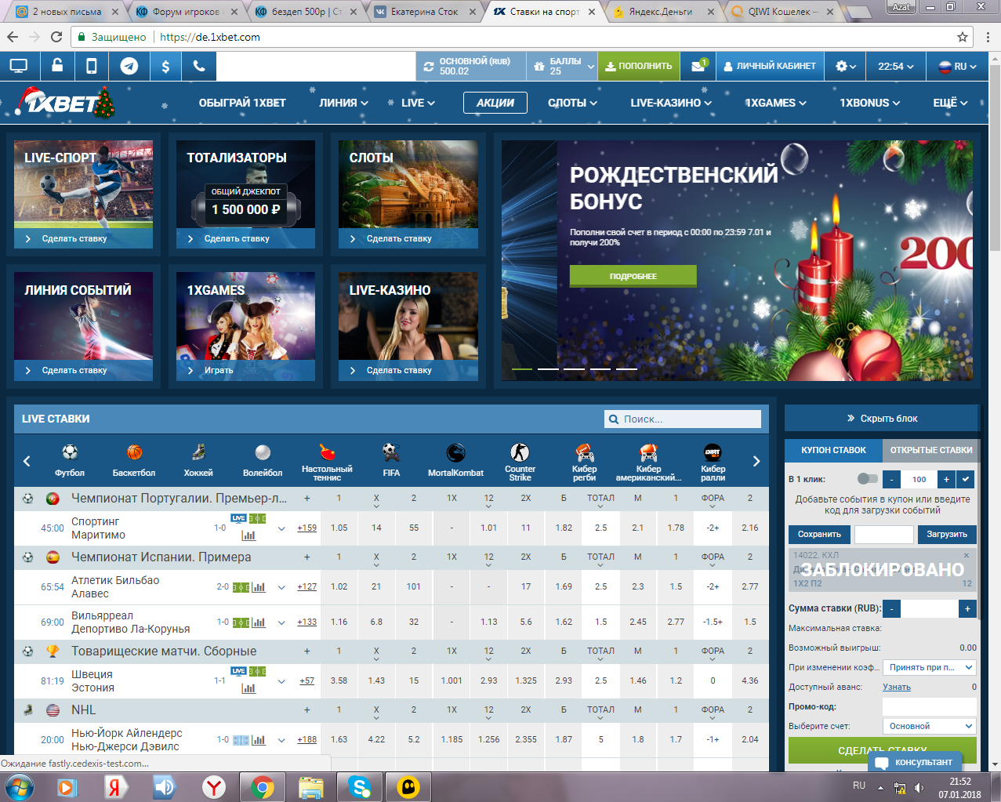Open the LIVE-СПОРТ tile
Viewport: 1001px width, 802px height.
click(x=83, y=194)
